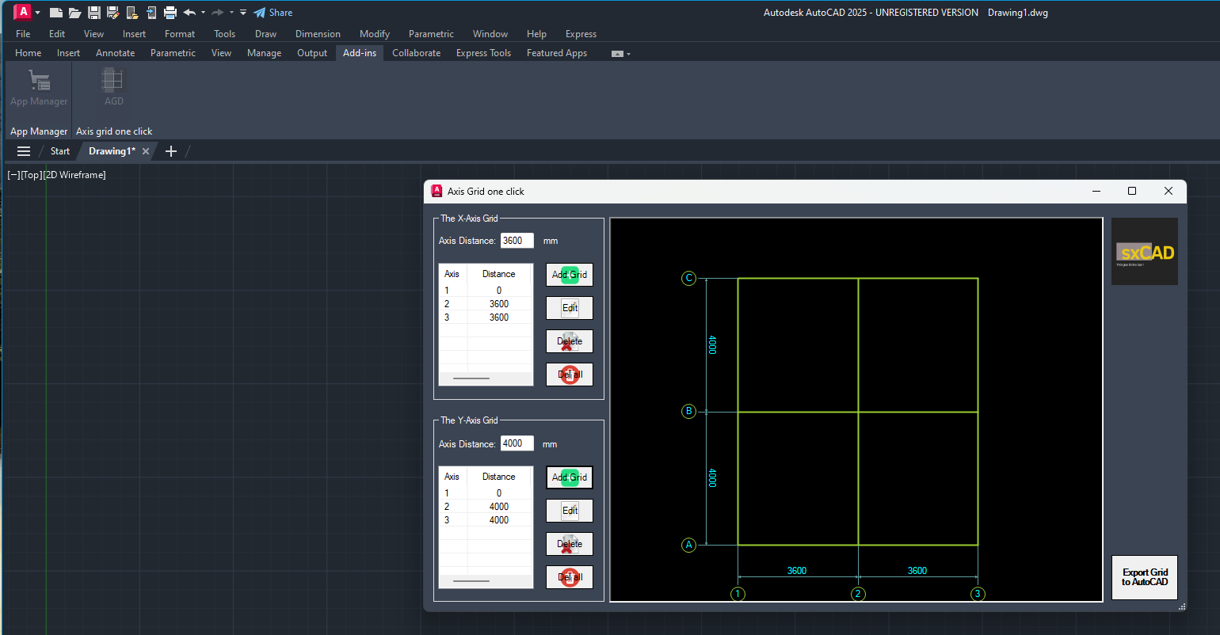The width and height of the screenshot is (1220, 635).
Task: Open the Express menu
Action: pyautogui.click(x=581, y=34)
